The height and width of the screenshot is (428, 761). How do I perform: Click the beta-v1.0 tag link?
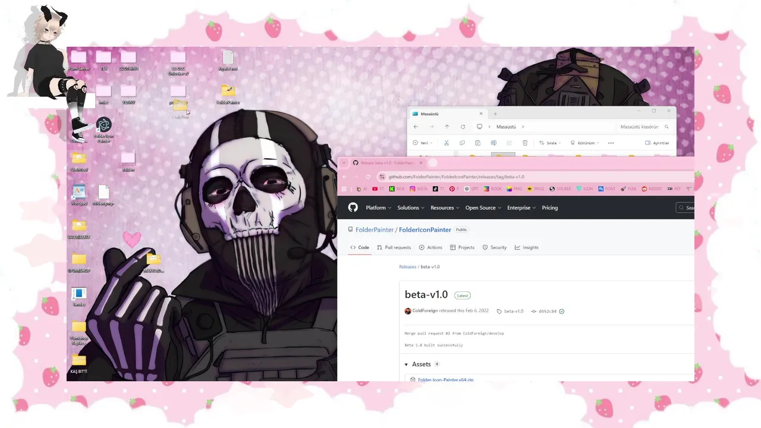click(x=514, y=311)
